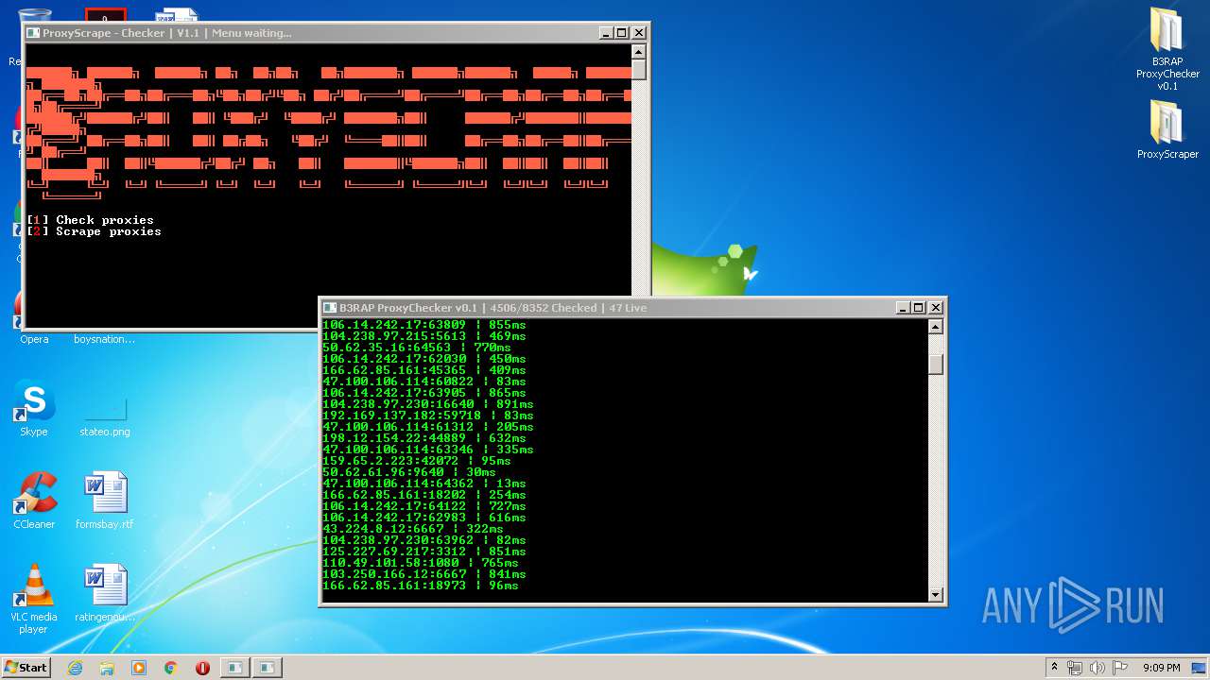
Task: Open Windows Media Player from taskbar
Action: (x=139, y=668)
